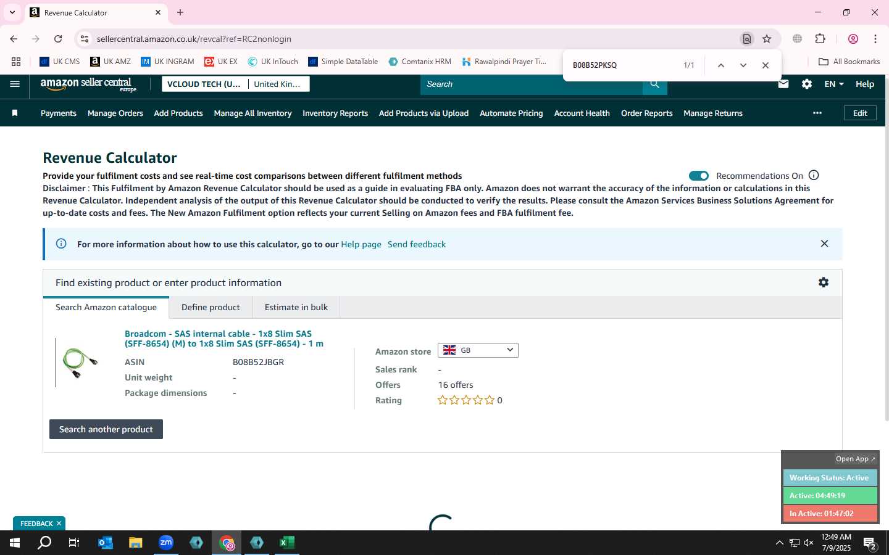Image resolution: width=889 pixels, height=555 pixels.
Task: Open the Seller Central hamburger menu
Action: point(15,84)
